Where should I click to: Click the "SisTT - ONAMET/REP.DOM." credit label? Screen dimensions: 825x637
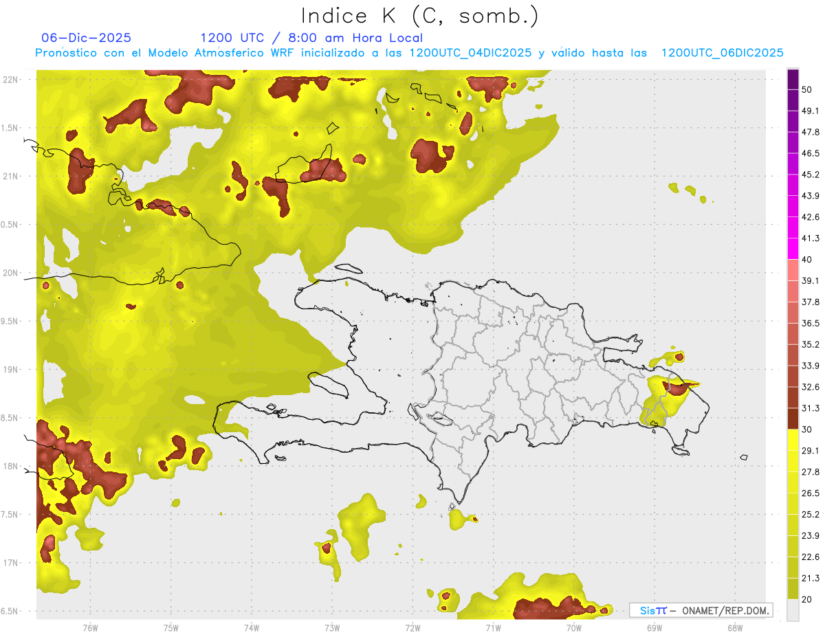click(701, 610)
